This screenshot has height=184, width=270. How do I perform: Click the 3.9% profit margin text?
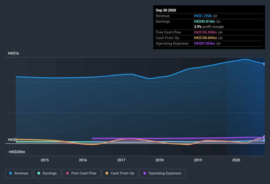[x=209, y=27]
